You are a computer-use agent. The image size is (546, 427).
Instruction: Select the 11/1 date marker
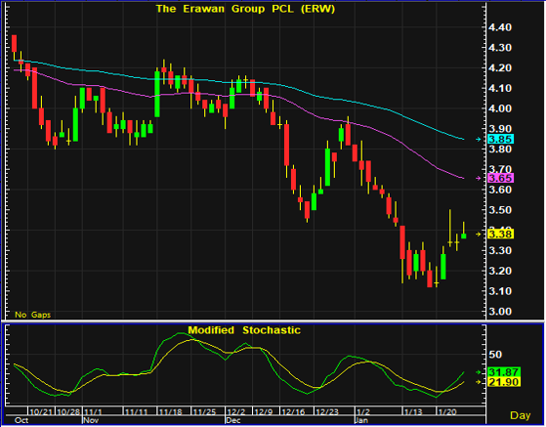(94, 412)
